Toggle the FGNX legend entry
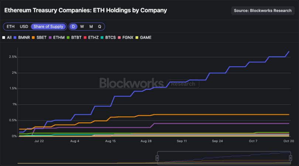 [126, 37]
